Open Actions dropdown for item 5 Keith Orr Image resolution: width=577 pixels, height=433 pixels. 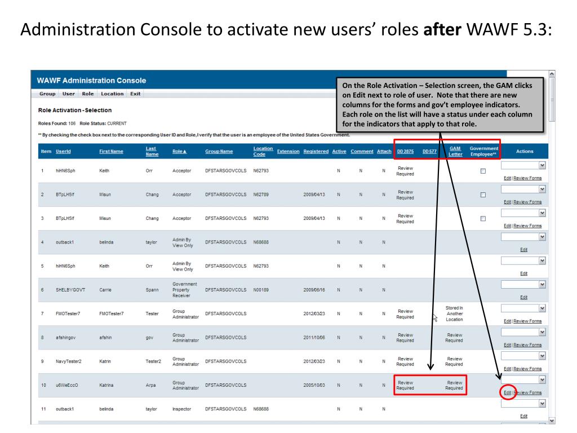(523, 261)
